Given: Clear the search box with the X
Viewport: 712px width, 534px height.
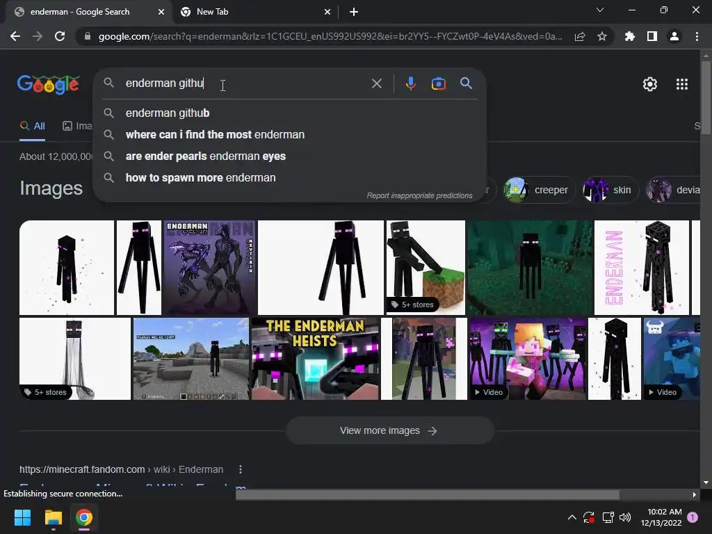Looking at the screenshot, I should [377, 83].
